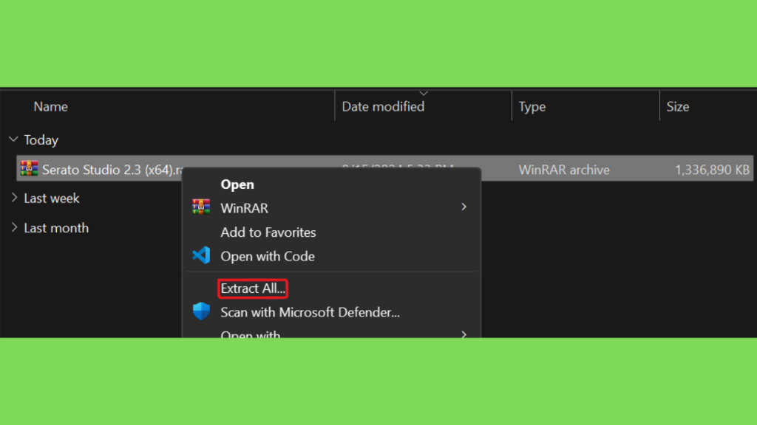Open the WinRAR submenu arrow
This screenshot has height=425, width=757.
tap(464, 207)
